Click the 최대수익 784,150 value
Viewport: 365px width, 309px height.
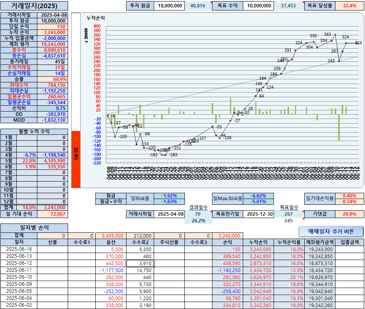click(53, 85)
